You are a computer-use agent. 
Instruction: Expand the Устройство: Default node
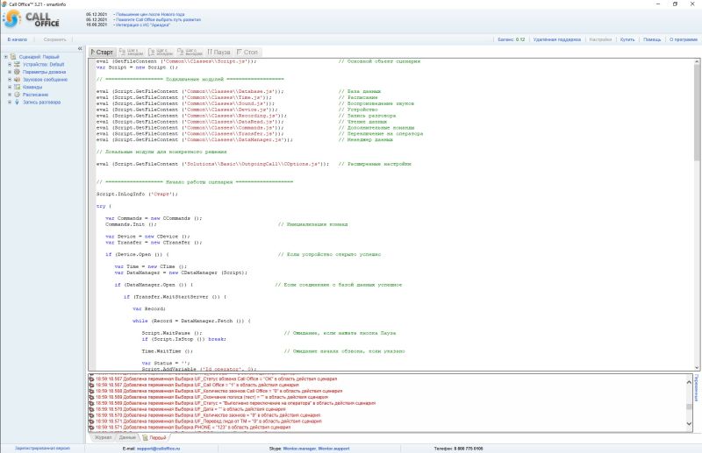(10, 64)
